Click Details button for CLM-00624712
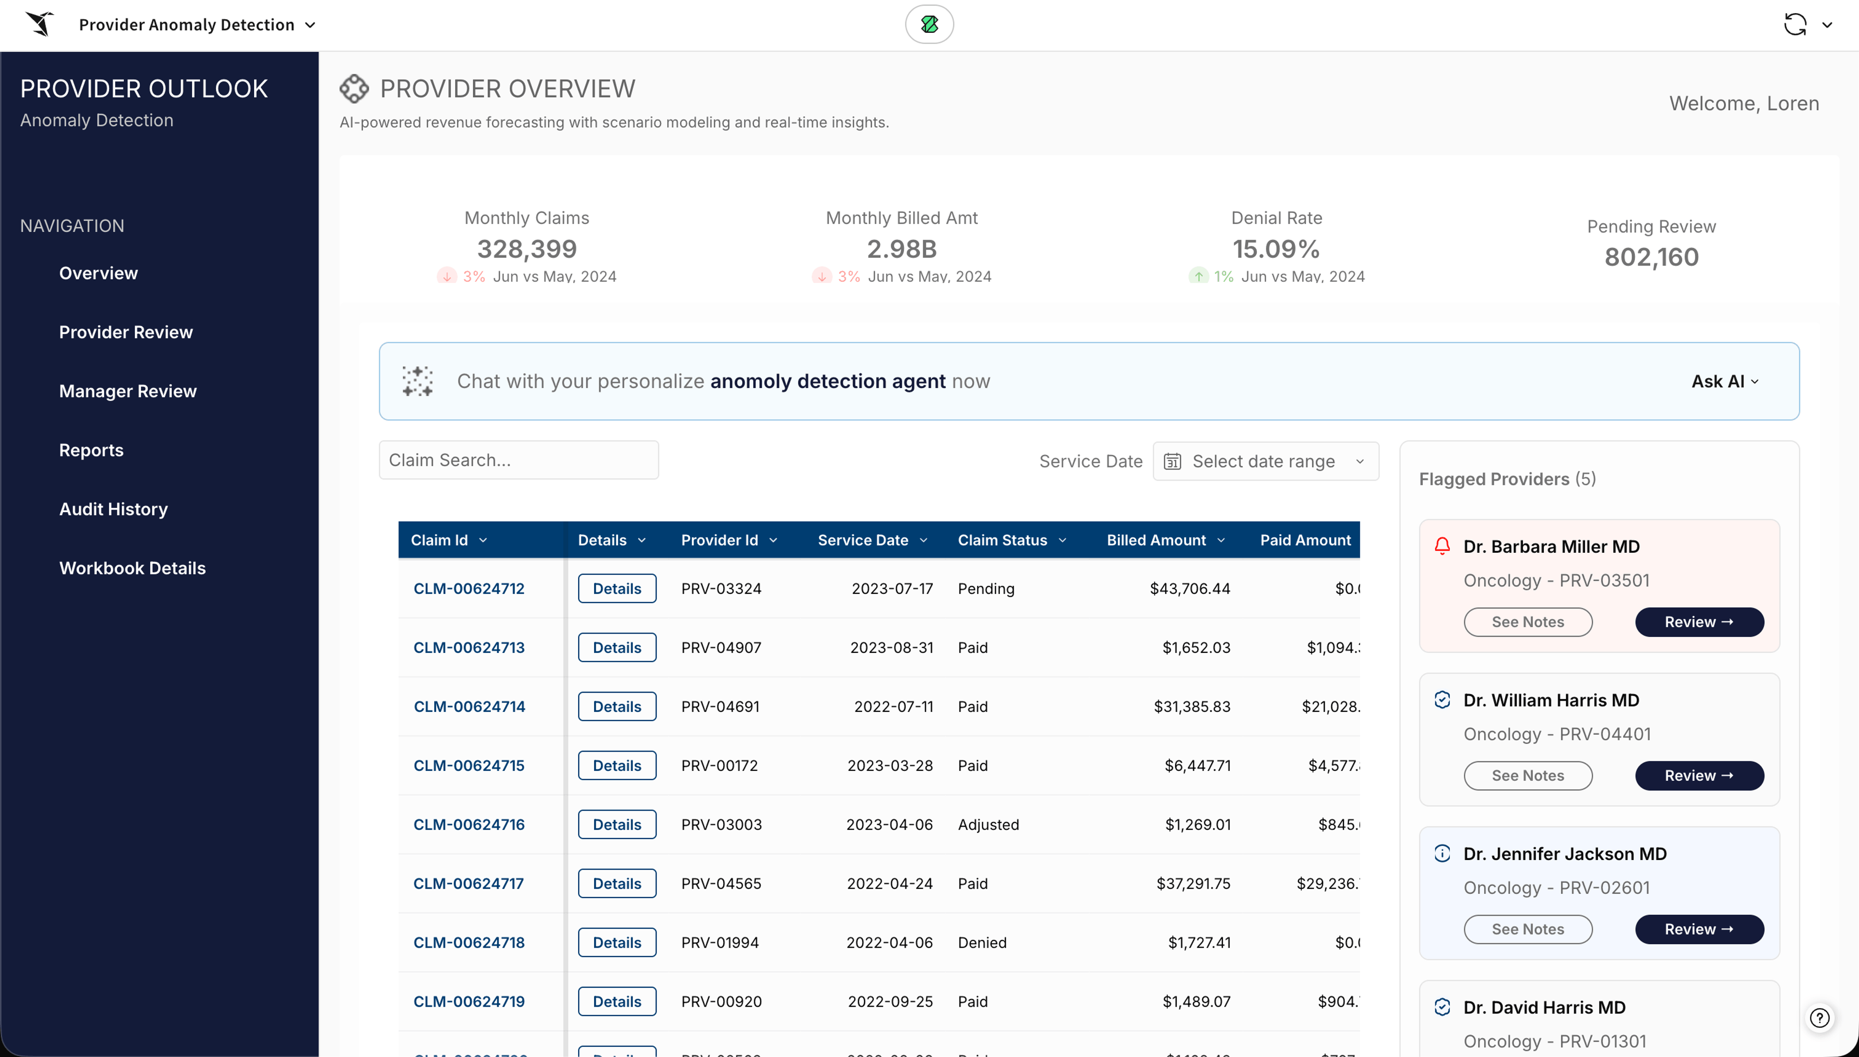Viewport: 1859px width, 1057px height. (617, 589)
